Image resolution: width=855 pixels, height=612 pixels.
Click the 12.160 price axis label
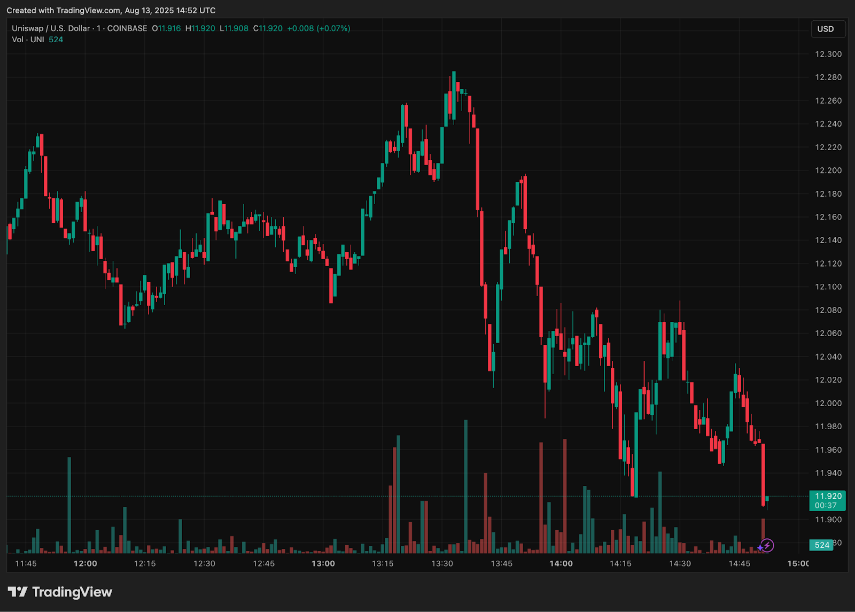[x=828, y=217]
